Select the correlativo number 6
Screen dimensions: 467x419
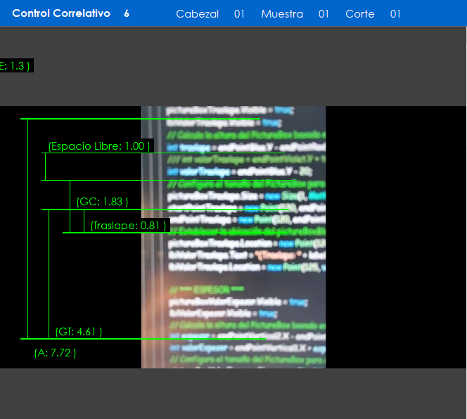pos(127,13)
